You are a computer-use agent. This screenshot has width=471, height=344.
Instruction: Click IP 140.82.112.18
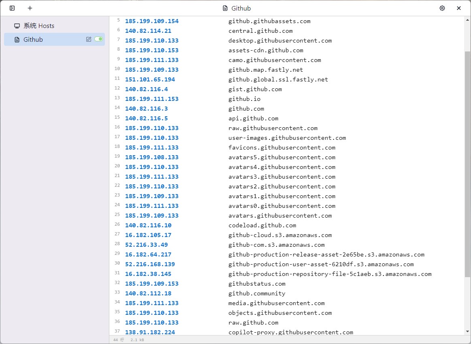tap(148, 293)
